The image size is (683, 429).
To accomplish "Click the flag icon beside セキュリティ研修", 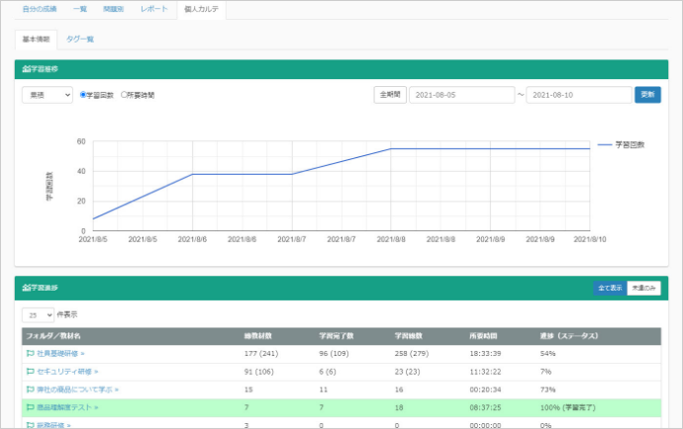I will tap(30, 371).
